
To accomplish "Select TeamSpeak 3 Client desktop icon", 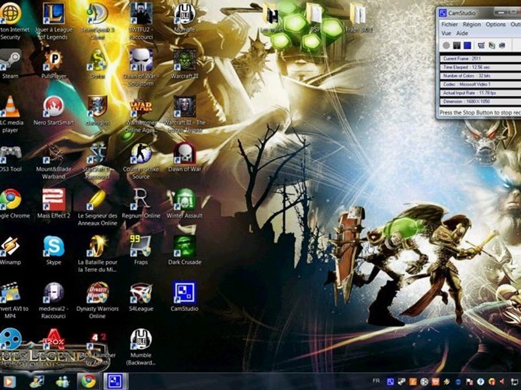I will 97,22.
